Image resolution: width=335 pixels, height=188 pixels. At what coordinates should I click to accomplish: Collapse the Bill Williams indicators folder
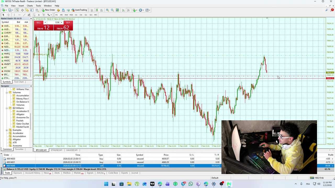pos(7,108)
